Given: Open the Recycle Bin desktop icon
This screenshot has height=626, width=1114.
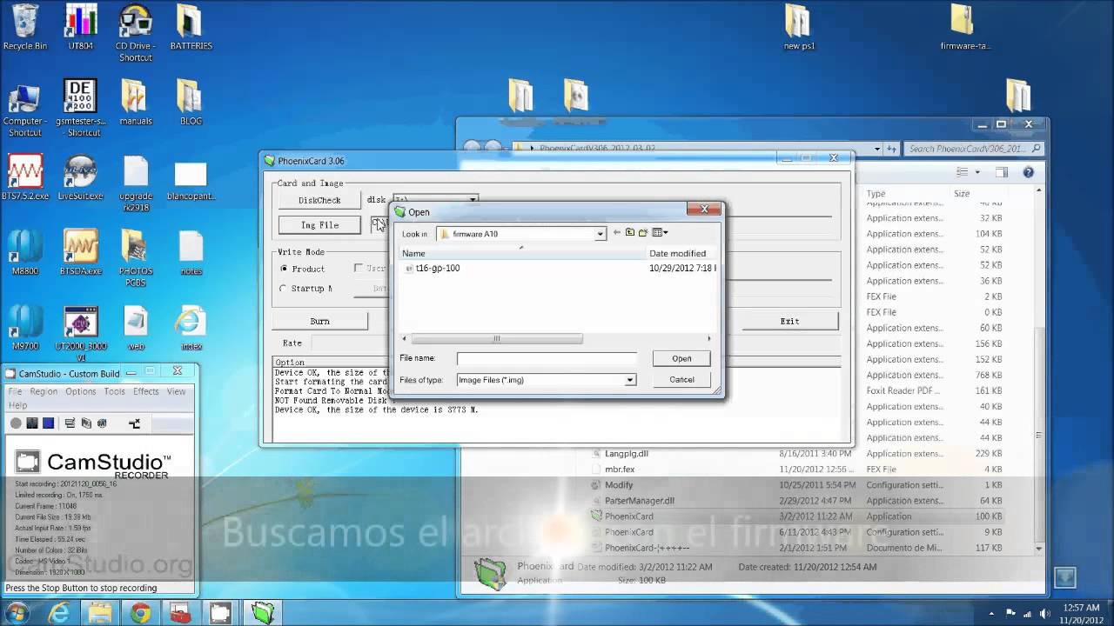Looking at the screenshot, I should point(24,26).
